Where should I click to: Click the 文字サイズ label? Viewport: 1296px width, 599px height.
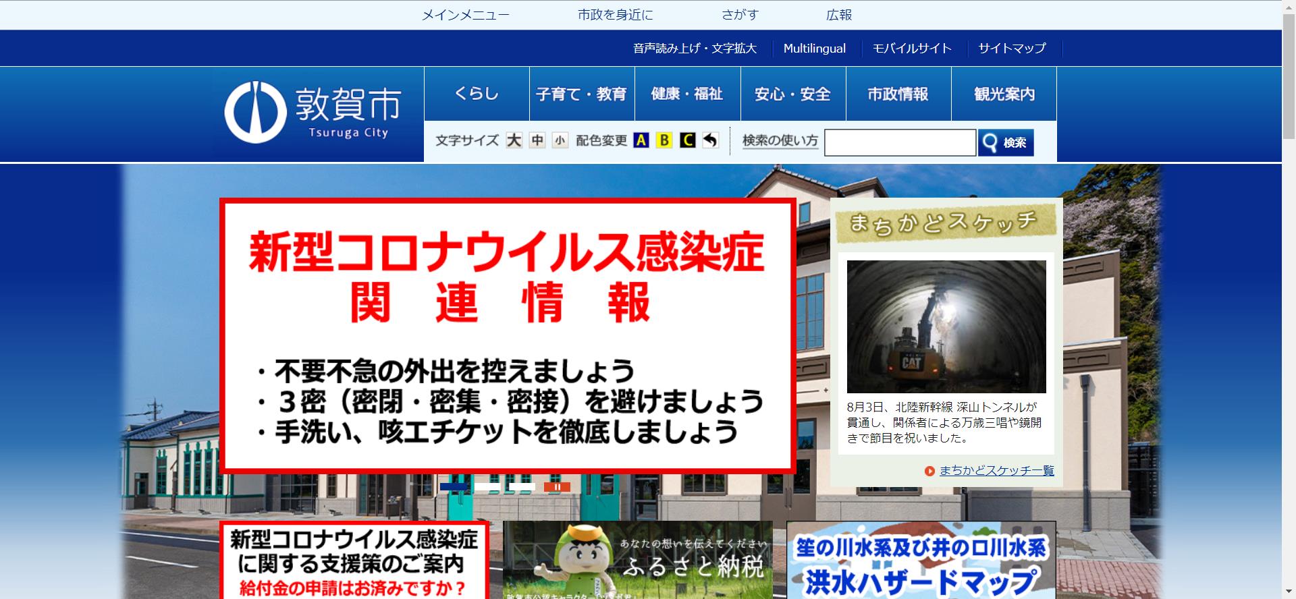coord(467,140)
